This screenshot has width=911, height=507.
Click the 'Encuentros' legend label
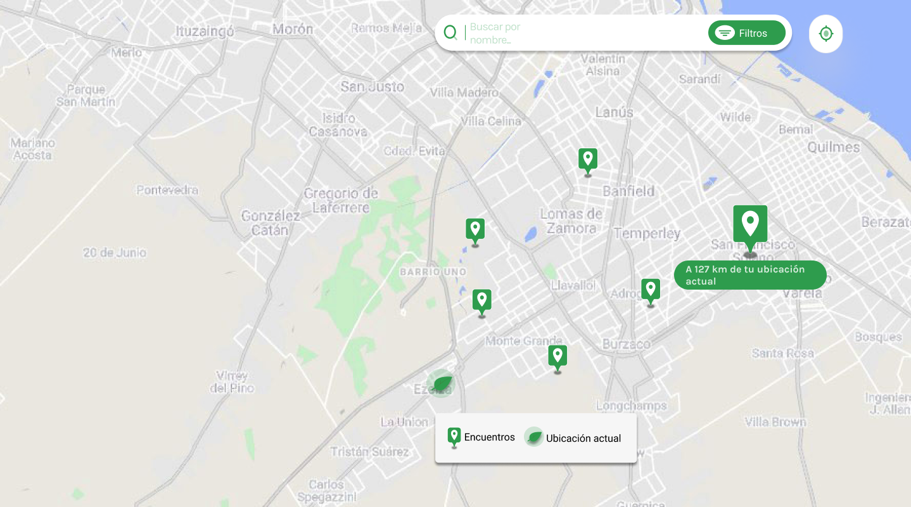point(489,437)
